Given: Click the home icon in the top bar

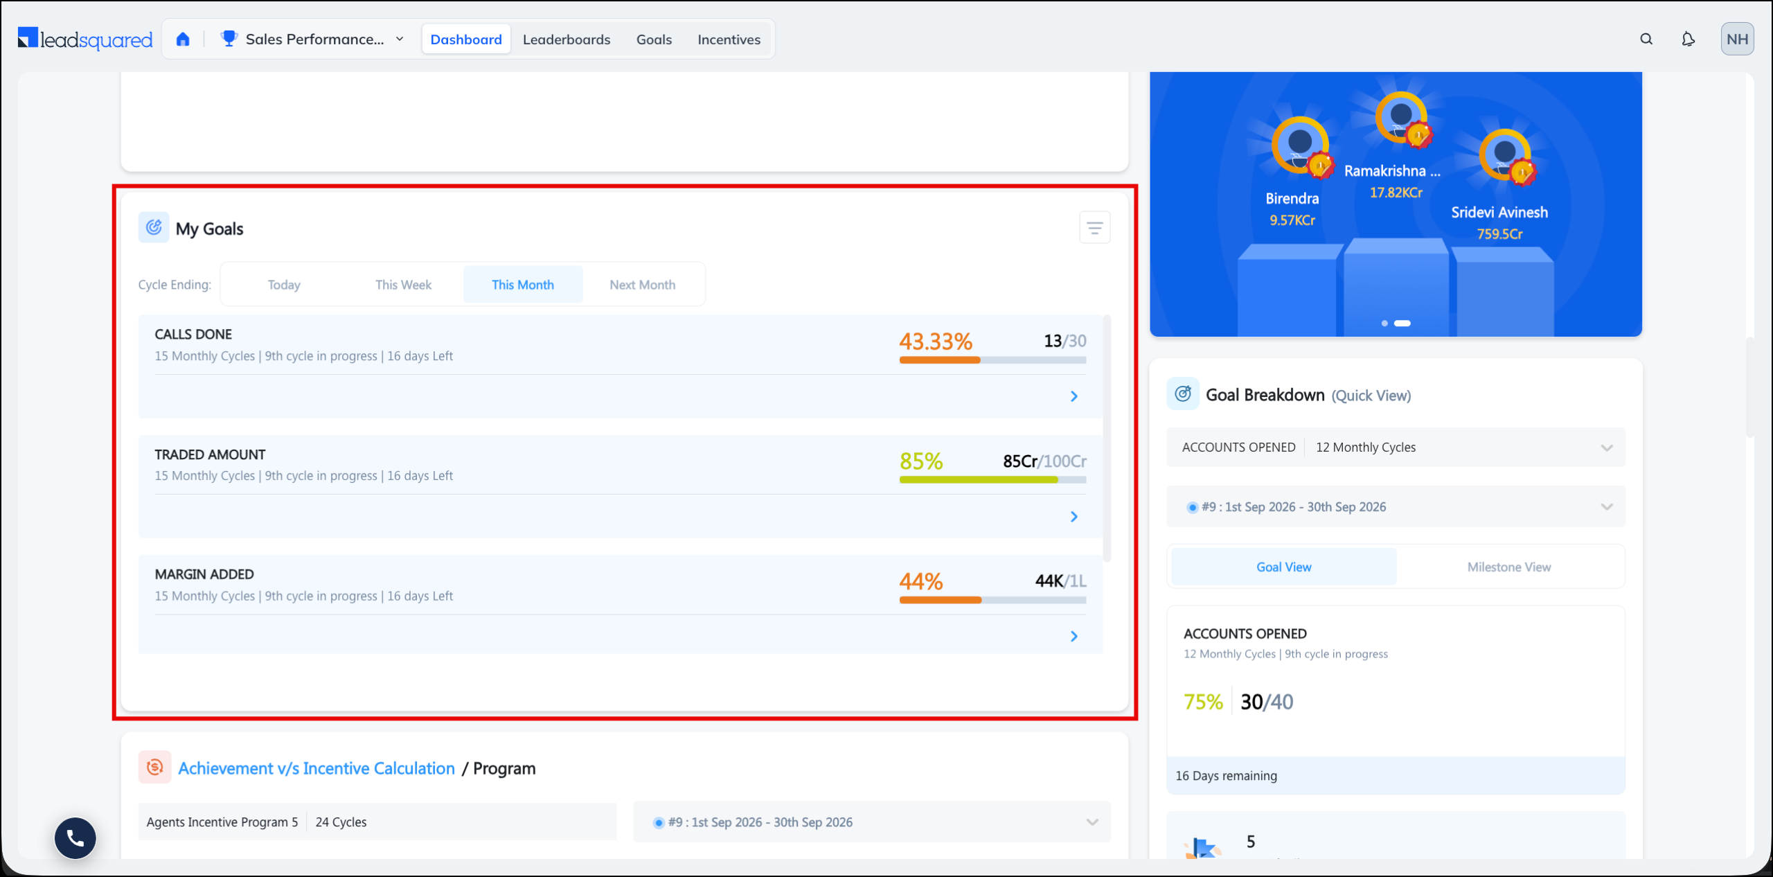Looking at the screenshot, I should [x=183, y=39].
